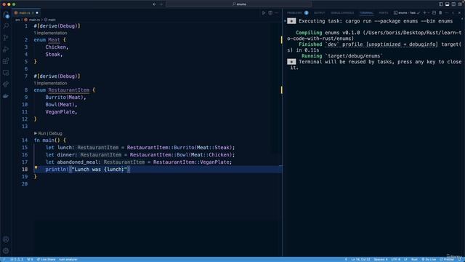Select the Terminal tab
465x262 pixels.
click(366, 13)
